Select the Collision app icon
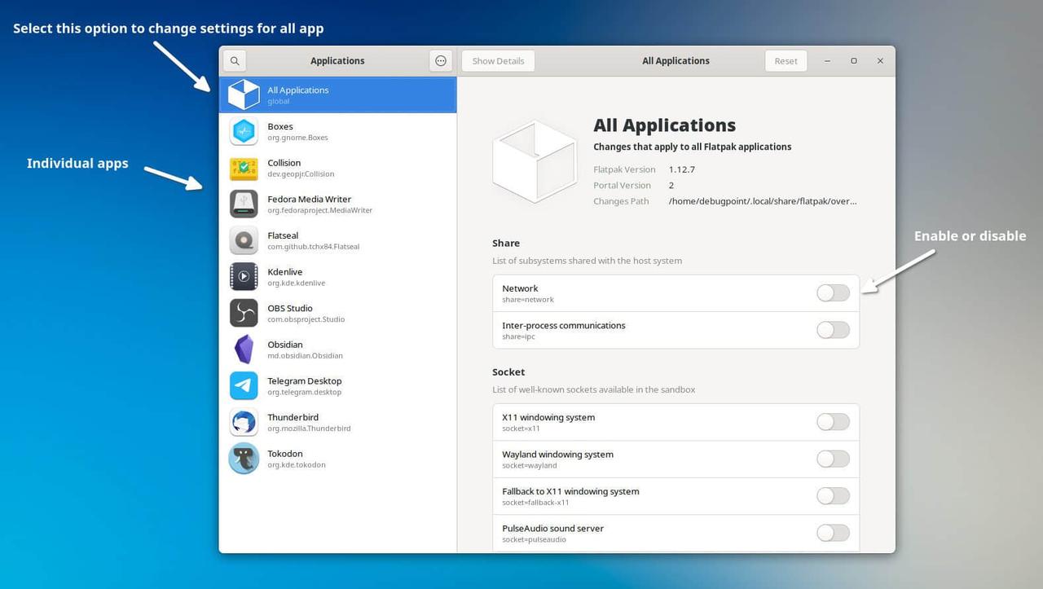Viewport: 1043px width, 589px height. pyautogui.click(x=244, y=168)
